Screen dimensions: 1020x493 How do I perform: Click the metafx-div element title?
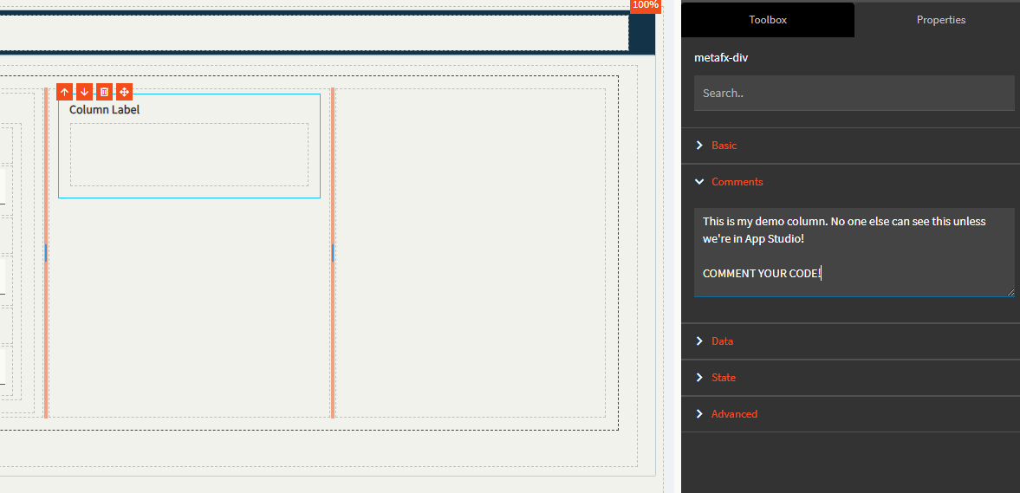pos(721,57)
